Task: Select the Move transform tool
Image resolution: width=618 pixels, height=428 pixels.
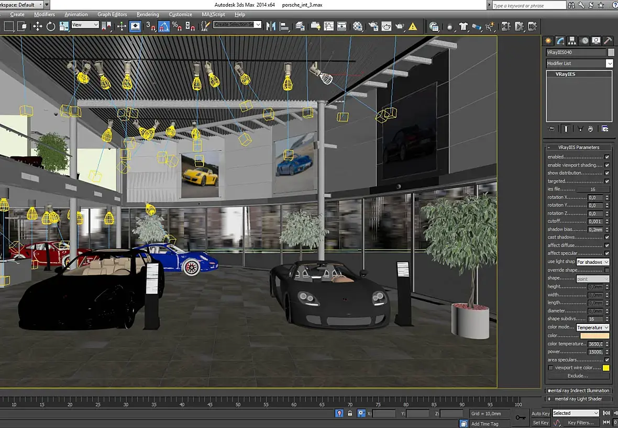Action: [38, 26]
